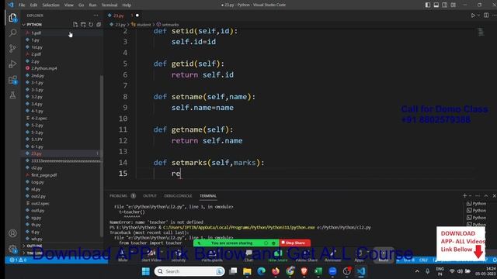497x279 pixels.
Task: Open Excel from the taskbar
Action: pyautogui.click(x=318, y=271)
